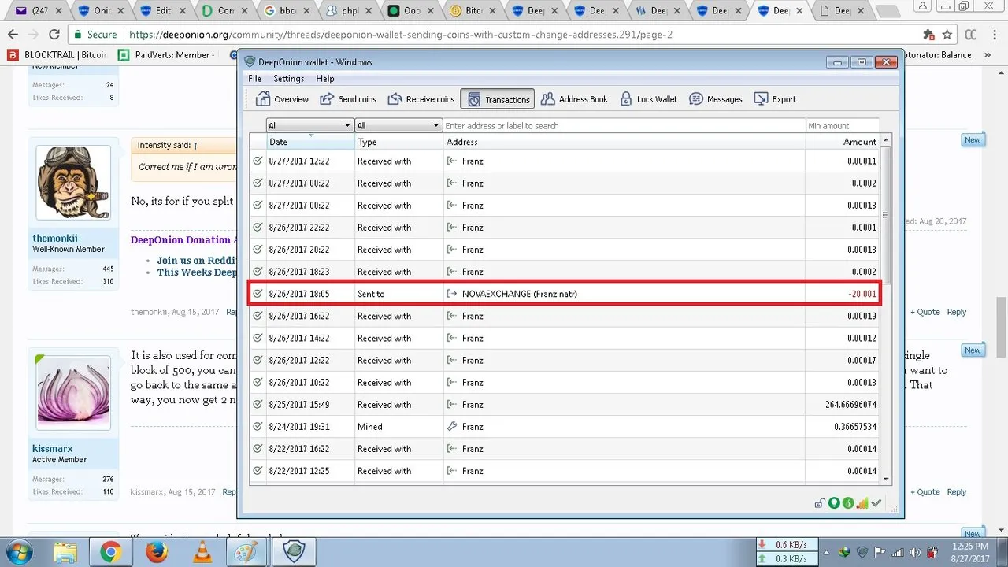Open the Windows Start menu
The width and height of the screenshot is (1008, 567).
click(x=17, y=551)
